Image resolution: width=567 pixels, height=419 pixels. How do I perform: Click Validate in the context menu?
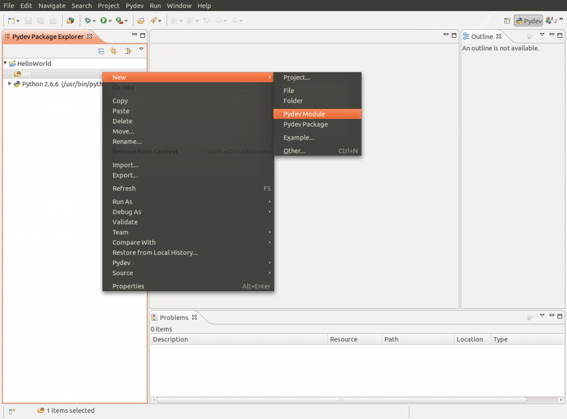click(188, 222)
